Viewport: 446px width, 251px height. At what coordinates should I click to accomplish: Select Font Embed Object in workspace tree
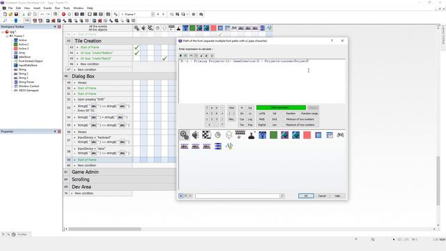coord(31,61)
